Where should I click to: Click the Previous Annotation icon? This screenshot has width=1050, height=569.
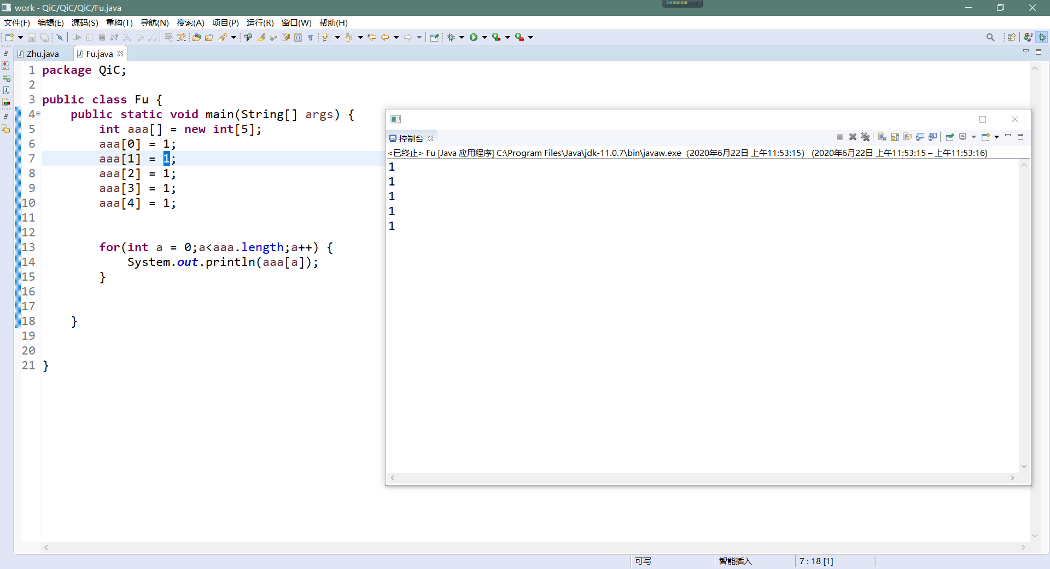point(349,37)
